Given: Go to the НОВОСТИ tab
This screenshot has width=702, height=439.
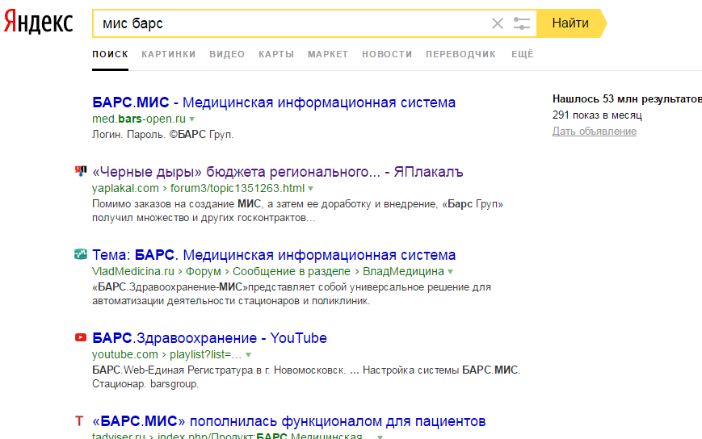Looking at the screenshot, I should pyautogui.click(x=387, y=54).
